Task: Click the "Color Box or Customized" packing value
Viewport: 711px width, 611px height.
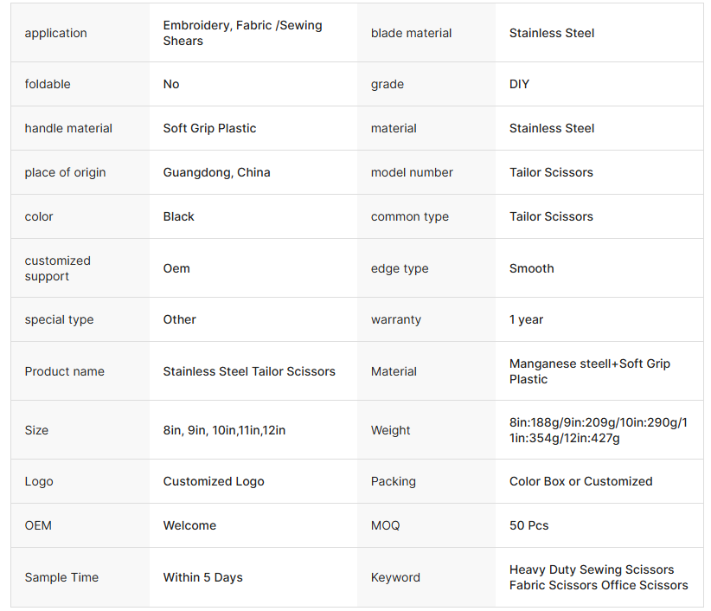Action: pos(580,481)
